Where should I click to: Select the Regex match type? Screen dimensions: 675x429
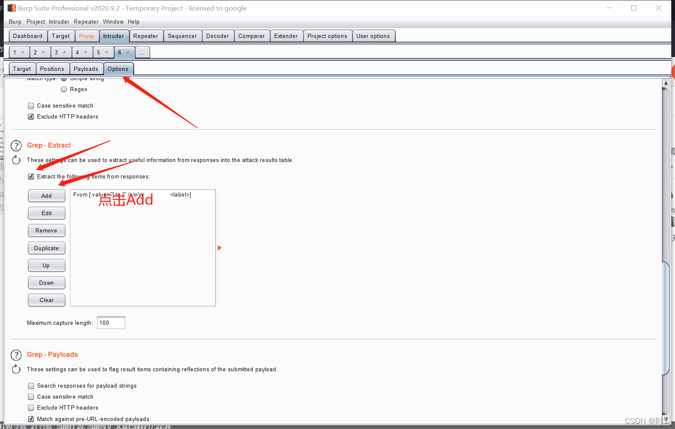pyautogui.click(x=64, y=89)
